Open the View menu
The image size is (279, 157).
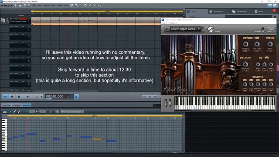coord(53,6)
